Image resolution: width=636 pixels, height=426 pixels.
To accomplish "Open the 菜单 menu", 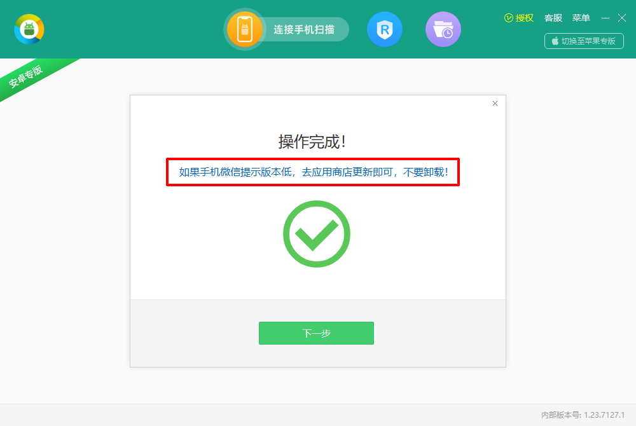I will (581, 18).
